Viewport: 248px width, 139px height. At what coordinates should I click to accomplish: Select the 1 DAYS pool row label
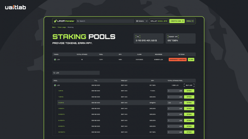(x=61, y=91)
